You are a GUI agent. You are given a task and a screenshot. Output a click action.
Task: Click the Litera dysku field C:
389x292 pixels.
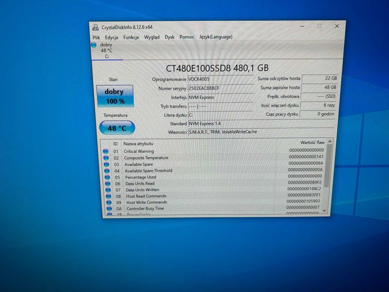click(220, 115)
